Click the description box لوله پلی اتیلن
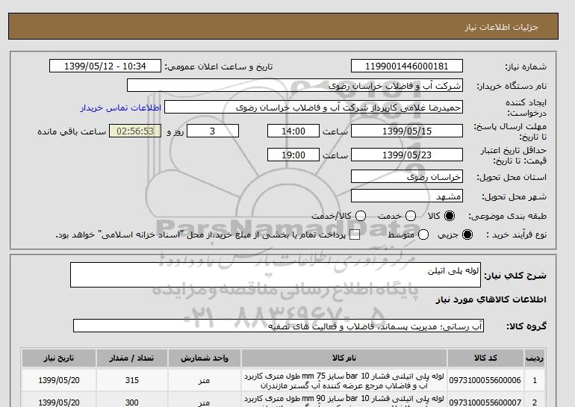The width and height of the screenshot is (575, 407). [x=276, y=275]
